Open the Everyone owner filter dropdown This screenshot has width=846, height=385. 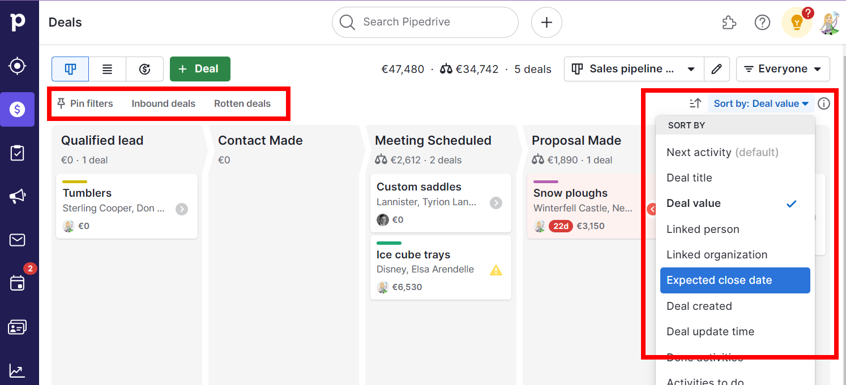pos(783,68)
